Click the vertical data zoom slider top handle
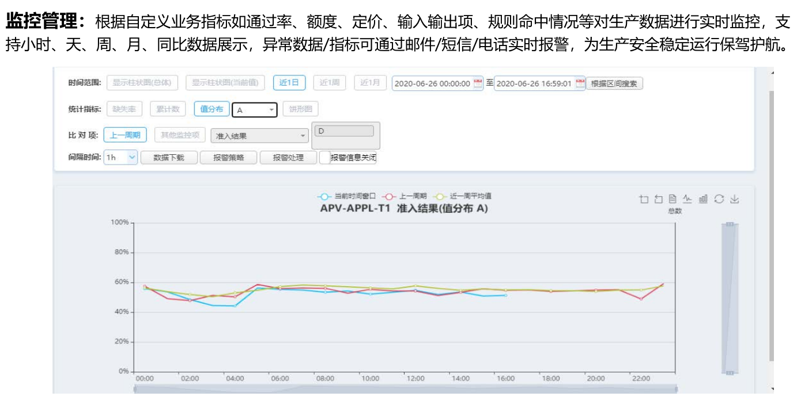The width and height of the screenshot is (801, 404). point(730,224)
